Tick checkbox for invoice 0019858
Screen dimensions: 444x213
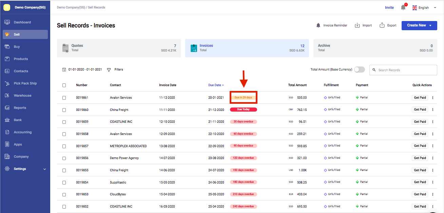tap(64, 134)
